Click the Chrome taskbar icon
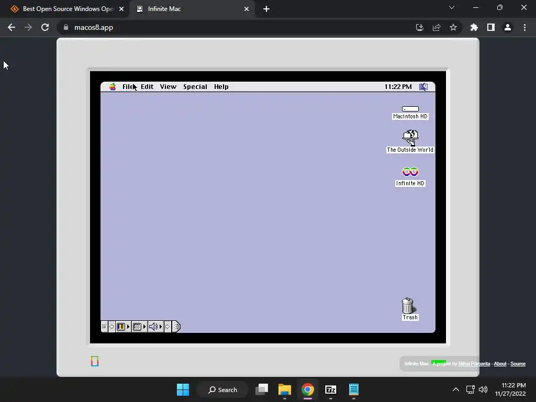536x402 pixels. pos(308,389)
